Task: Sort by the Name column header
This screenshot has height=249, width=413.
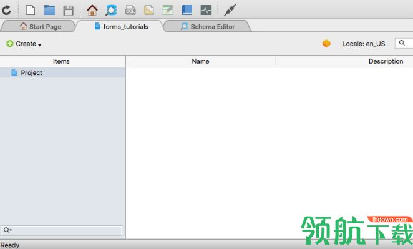Action: [200, 61]
